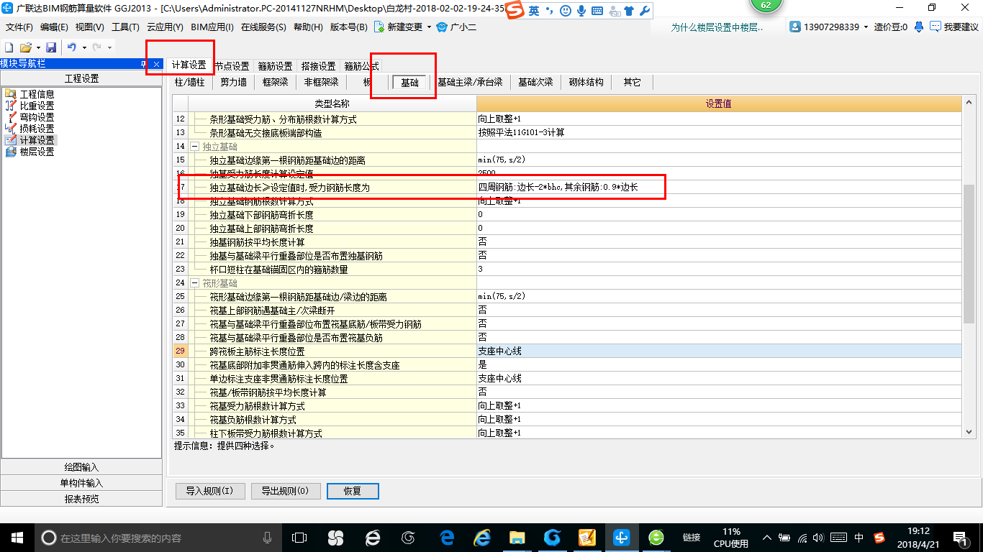Viewport: 983px width, 552px height.
Task: Select 弯钩设置 in navigation list
Action: click(x=36, y=117)
